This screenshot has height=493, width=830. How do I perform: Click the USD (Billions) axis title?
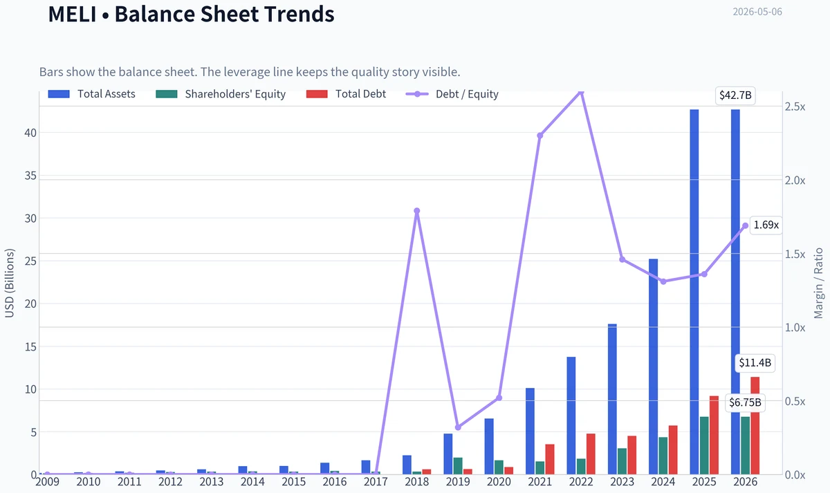(x=10, y=283)
